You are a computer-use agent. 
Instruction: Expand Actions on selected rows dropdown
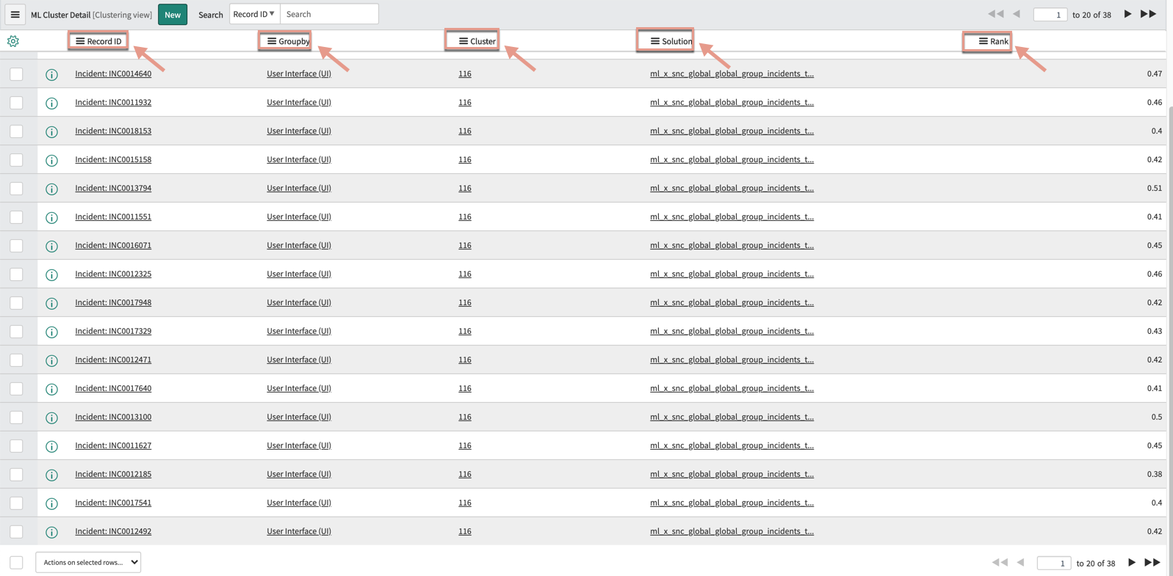88,562
